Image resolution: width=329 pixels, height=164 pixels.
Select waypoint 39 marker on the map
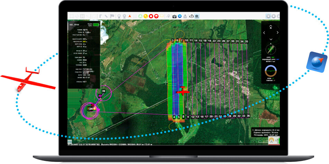(x=103, y=91)
